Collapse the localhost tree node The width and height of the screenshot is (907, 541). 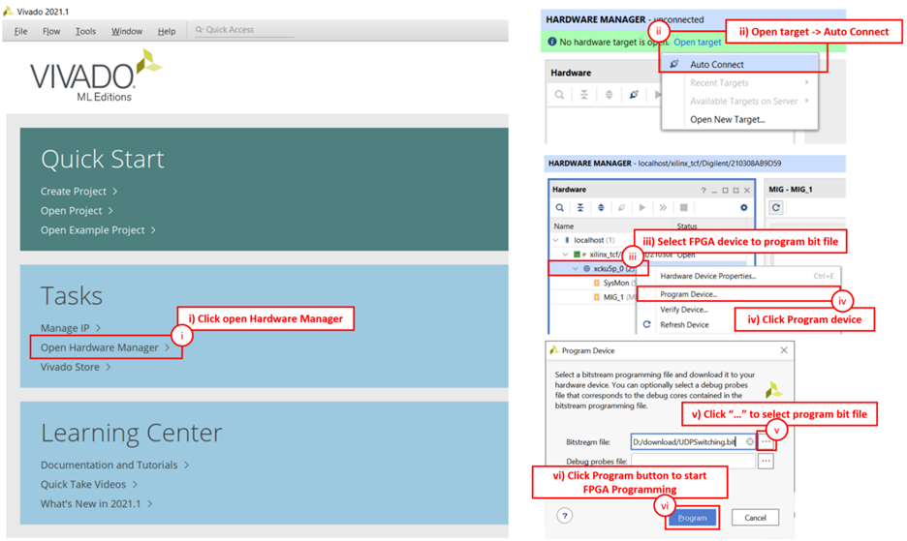[x=556, y=240]
